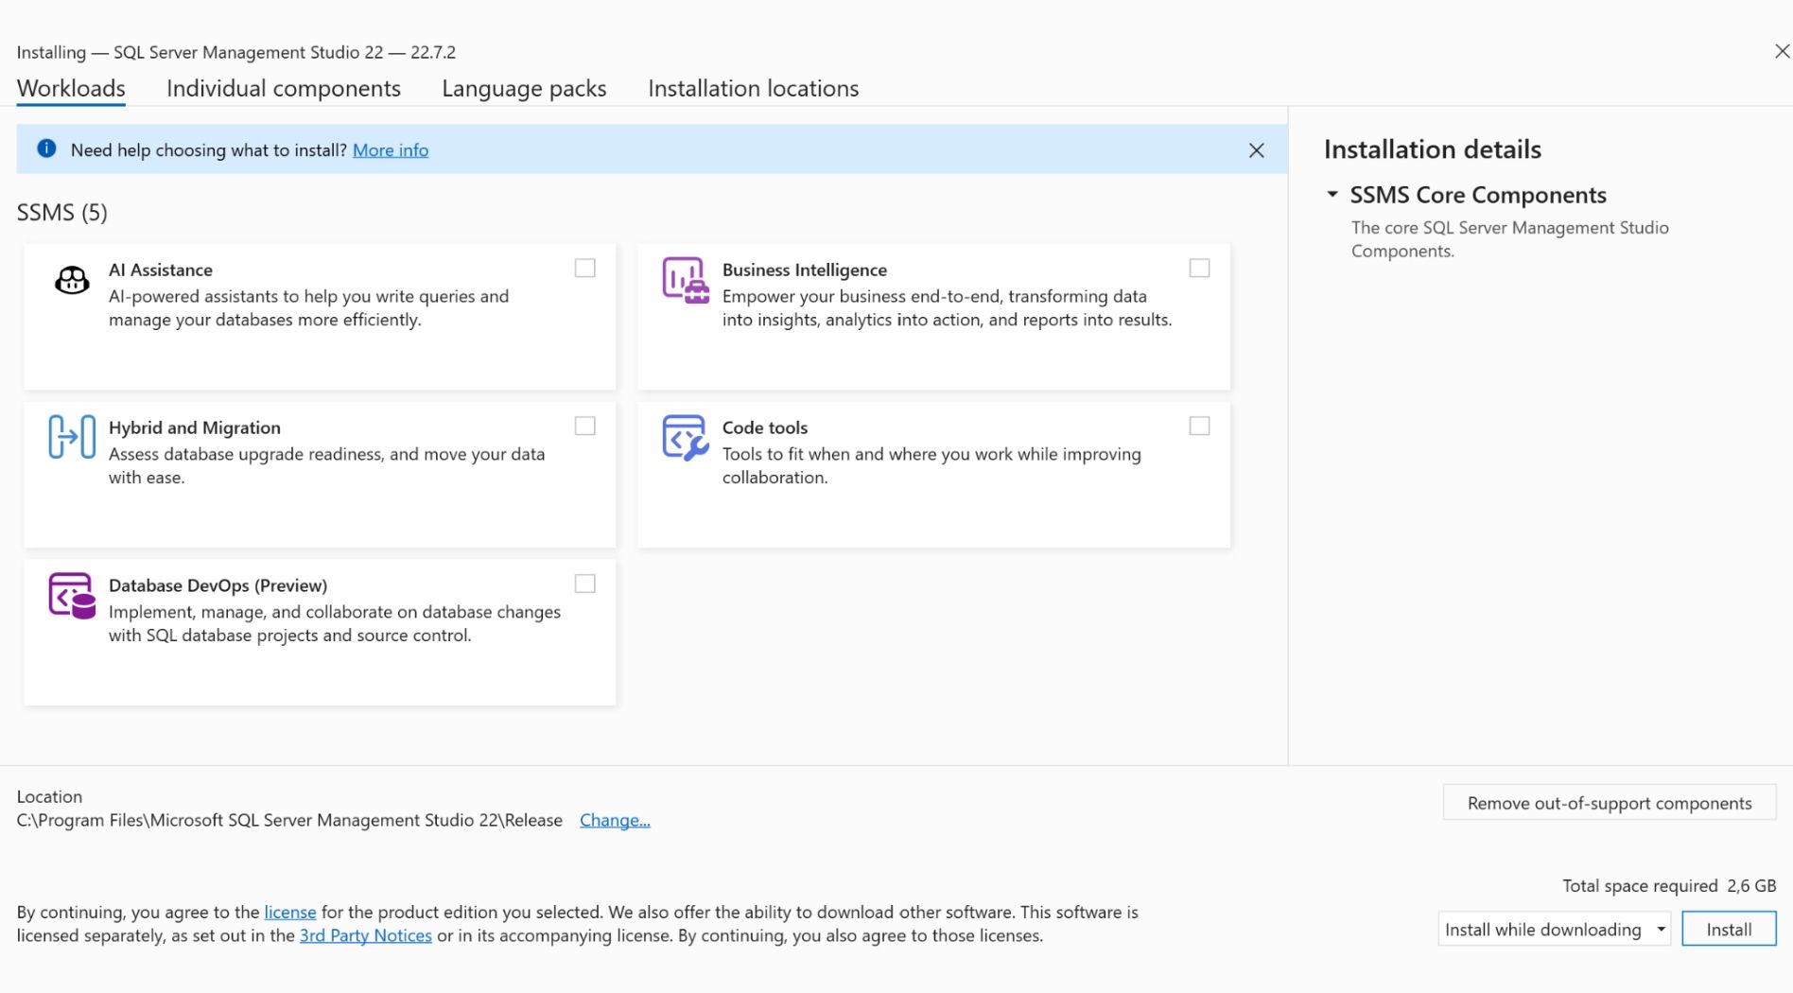Image resolution: width=1793 pixels, height=993 pixels.
Task: Click the Install button
Action: (x=1729, y=929)
